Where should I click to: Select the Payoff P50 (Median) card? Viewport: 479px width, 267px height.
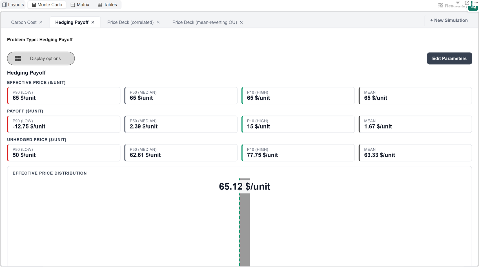(181, 124)
